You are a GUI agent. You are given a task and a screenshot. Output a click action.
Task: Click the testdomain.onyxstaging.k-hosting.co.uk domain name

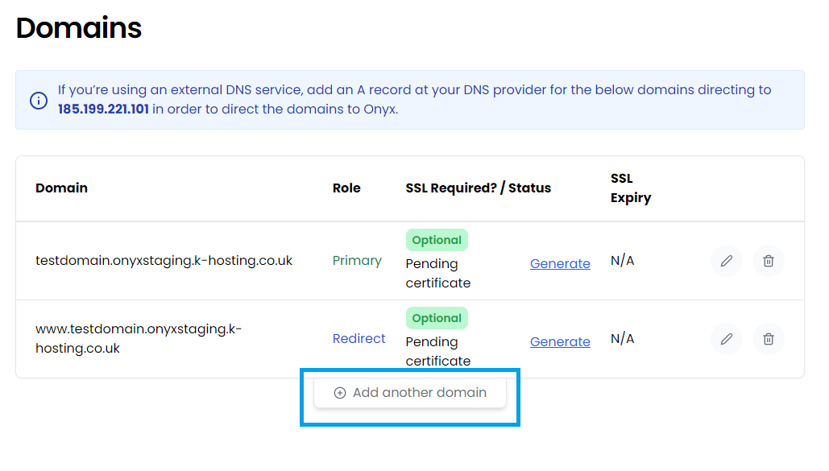pos(164,261)
